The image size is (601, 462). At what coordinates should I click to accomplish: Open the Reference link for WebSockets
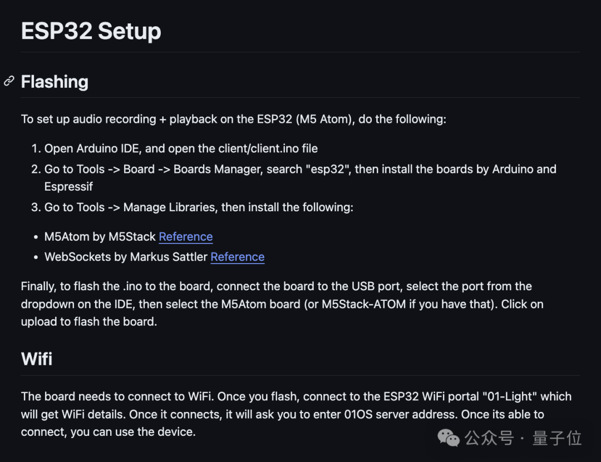click(237, 257)
